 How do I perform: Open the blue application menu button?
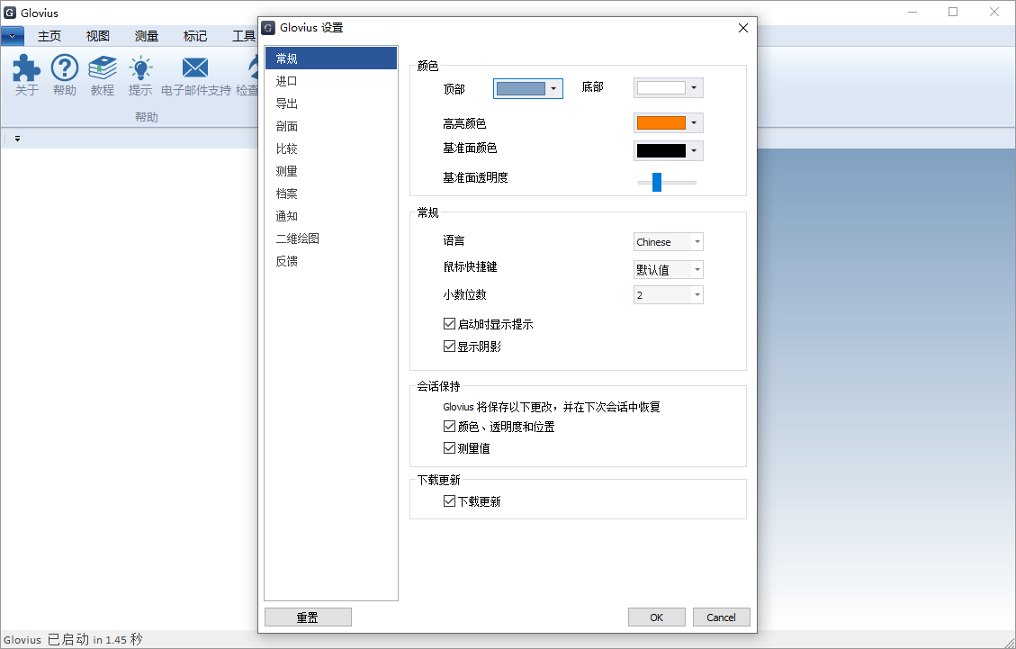coord(13,36)
